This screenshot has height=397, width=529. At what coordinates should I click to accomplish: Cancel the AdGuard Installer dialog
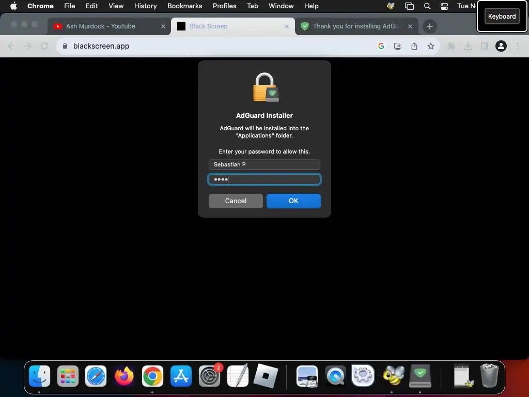pyautogui.click(x=236, y=201)
